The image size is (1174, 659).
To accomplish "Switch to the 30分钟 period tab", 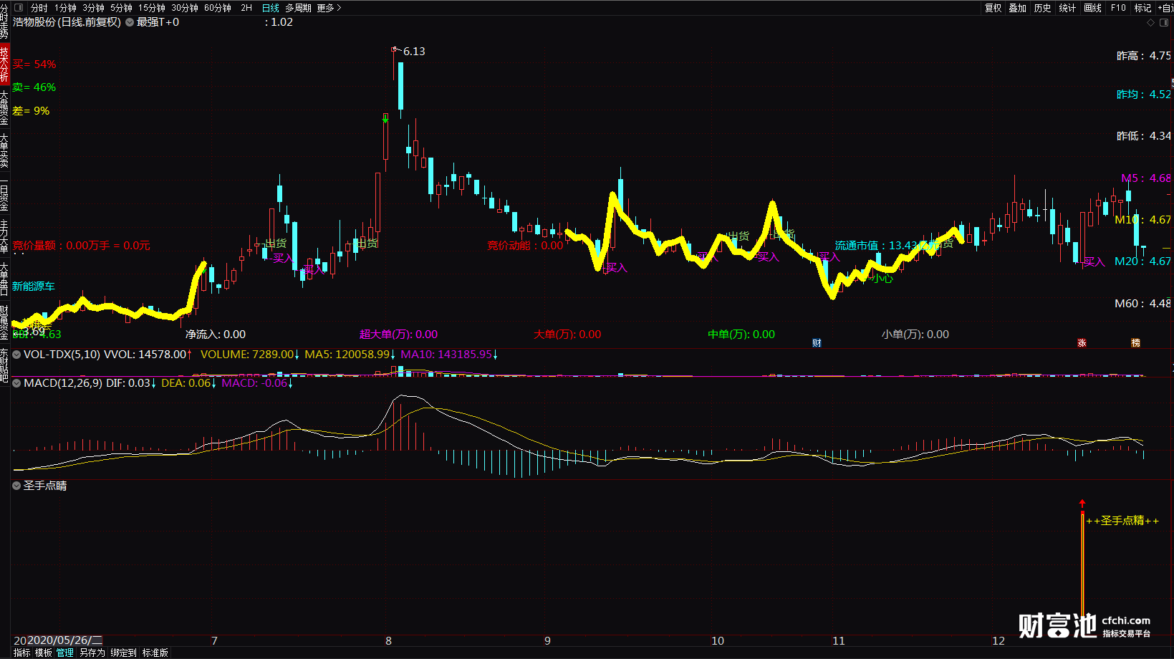I will click(185, 8).
